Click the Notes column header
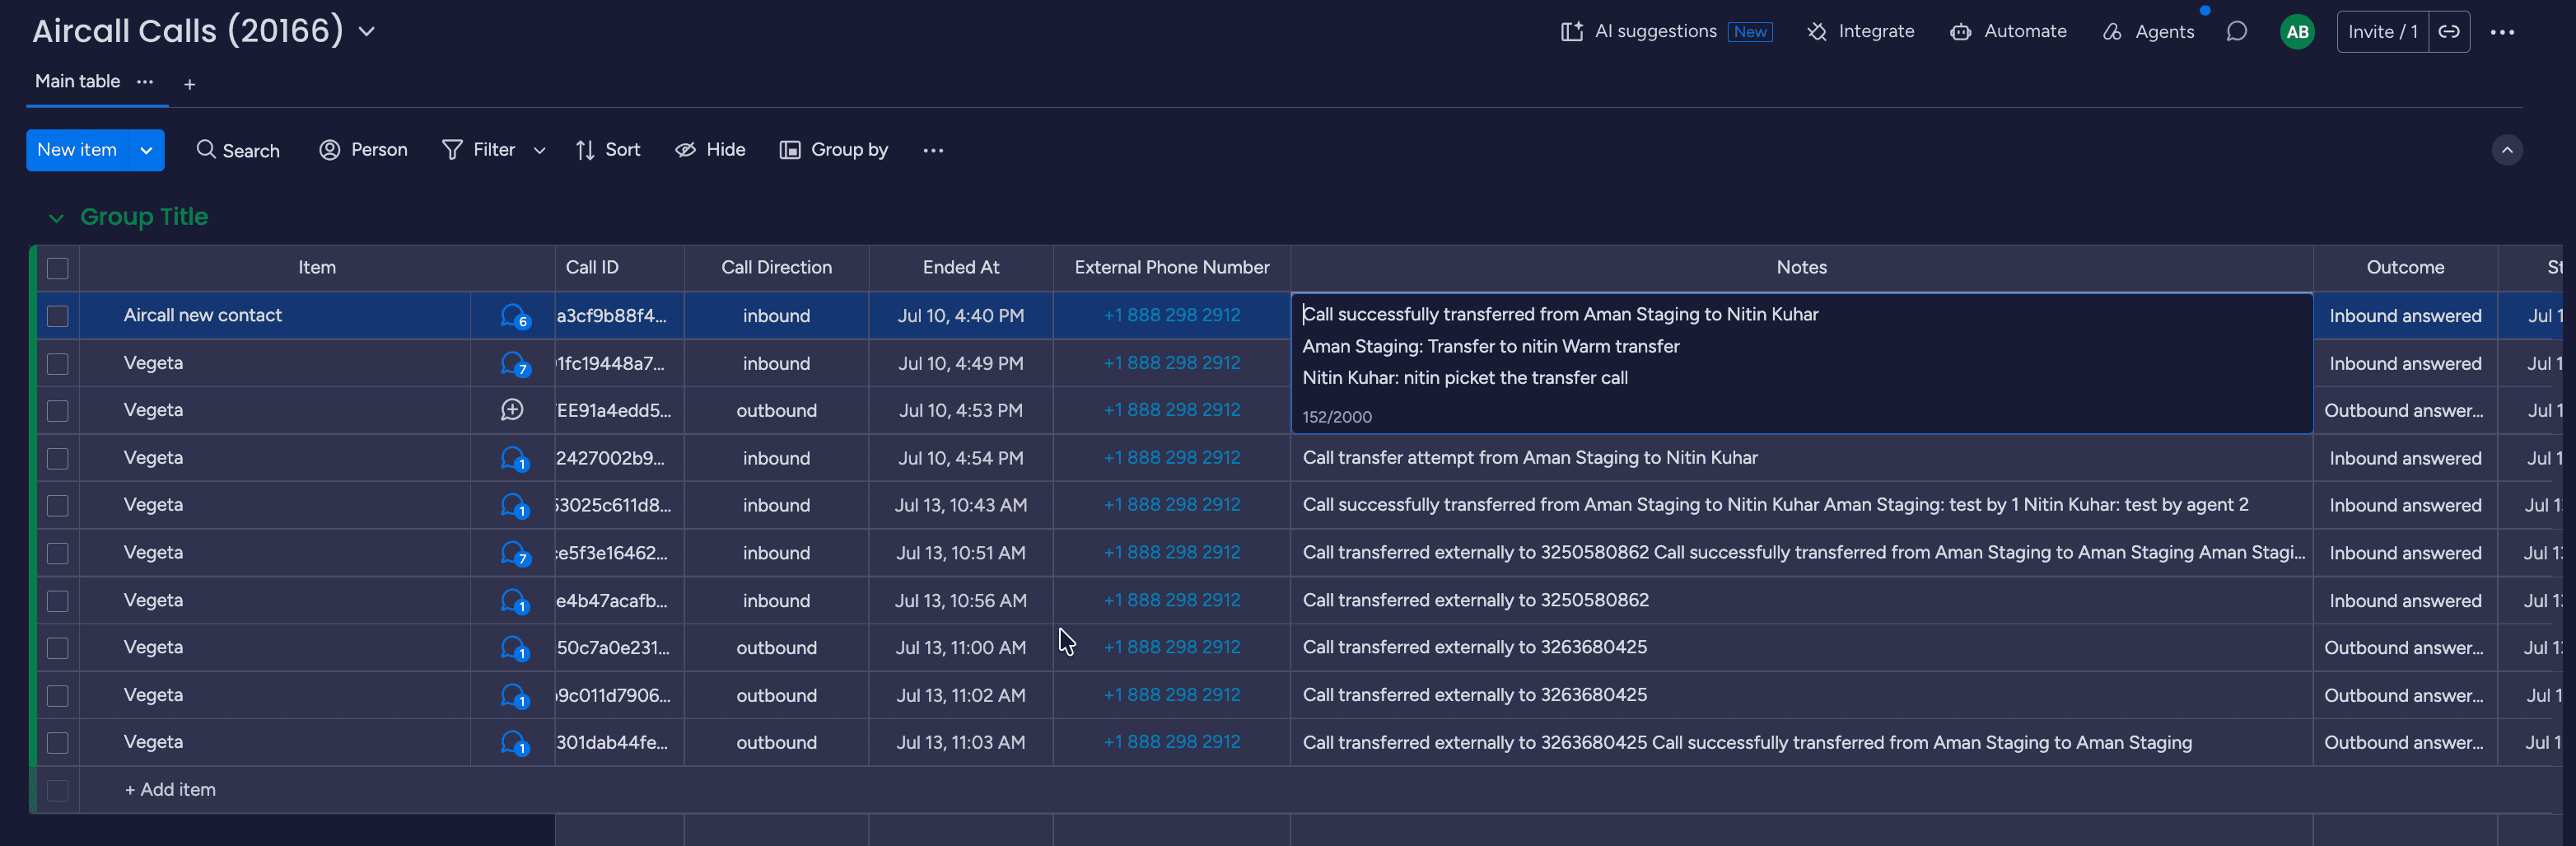 [x=1801, y=268]
